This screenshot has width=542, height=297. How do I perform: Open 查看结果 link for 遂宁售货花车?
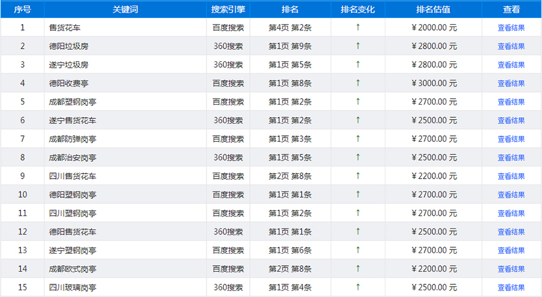pos(511,121)
